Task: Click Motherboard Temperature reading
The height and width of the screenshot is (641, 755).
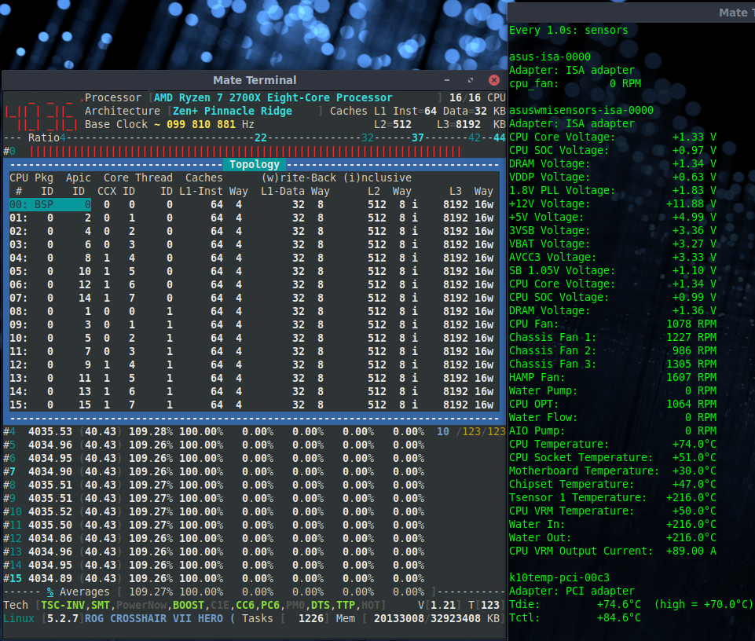Action: click(x=613, y=471)
